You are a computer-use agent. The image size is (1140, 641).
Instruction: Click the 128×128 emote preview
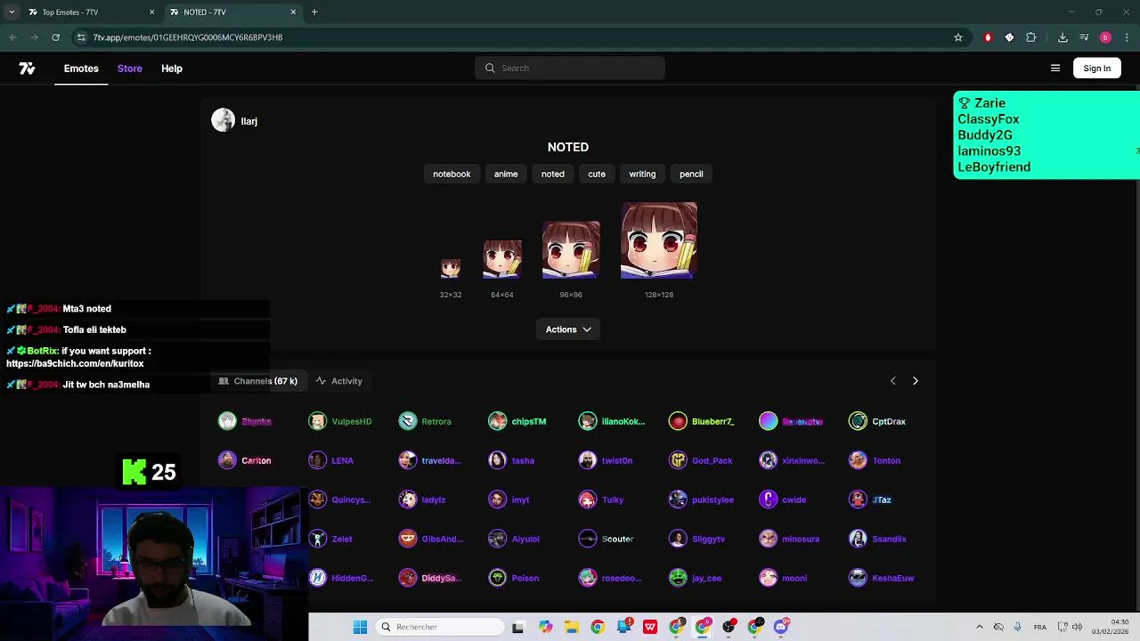tap(659, 240)
